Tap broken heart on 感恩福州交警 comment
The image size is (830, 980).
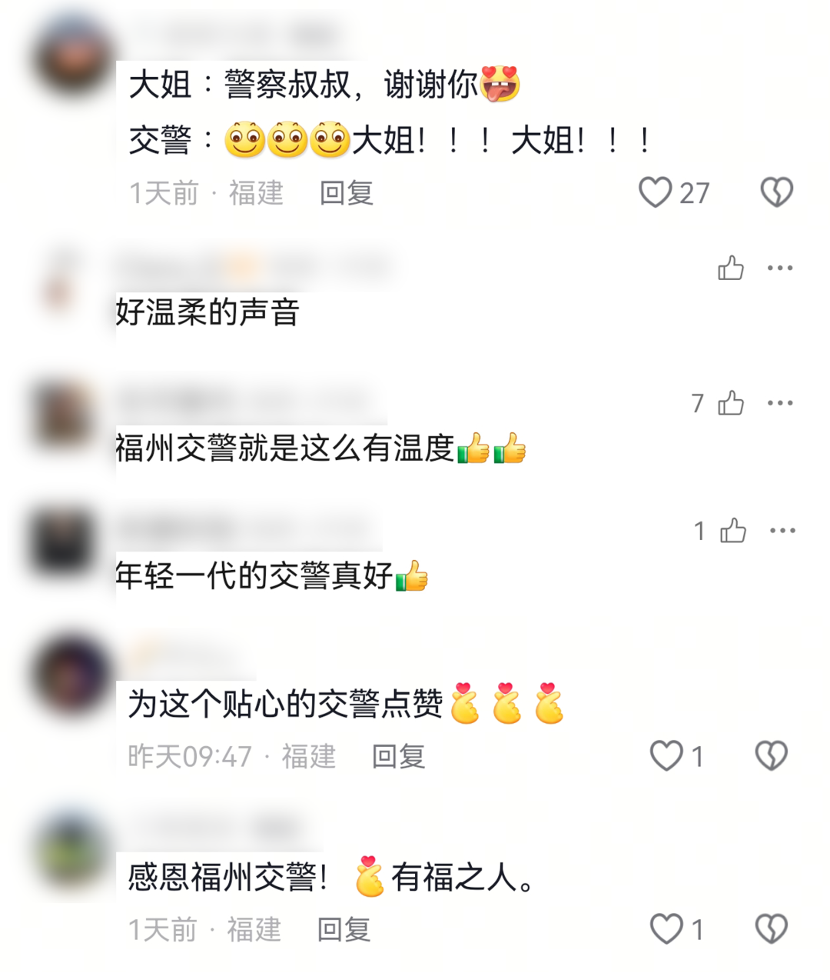click(772, 929)
